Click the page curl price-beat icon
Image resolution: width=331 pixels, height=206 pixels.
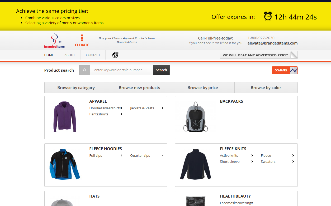294,55
